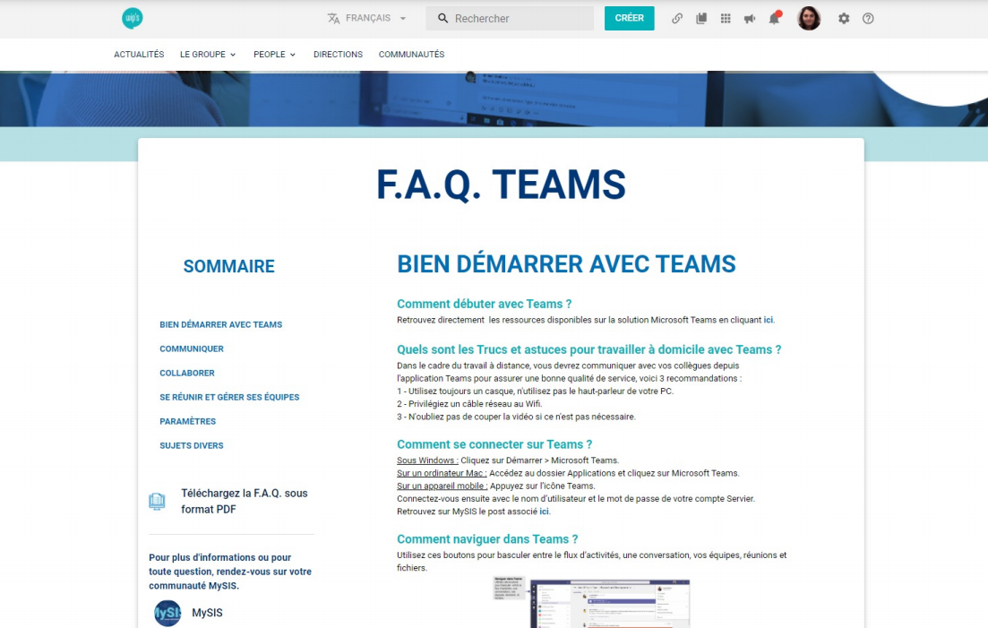988x628 pixels.
Task: Click heading 'Comment naviguer dans Teams ?'
Action: tap(487, 539)
